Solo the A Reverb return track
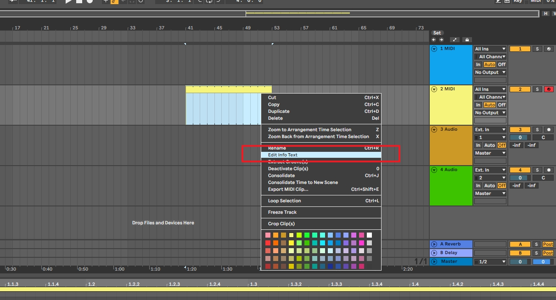The image size is (556, 300). 537,244
